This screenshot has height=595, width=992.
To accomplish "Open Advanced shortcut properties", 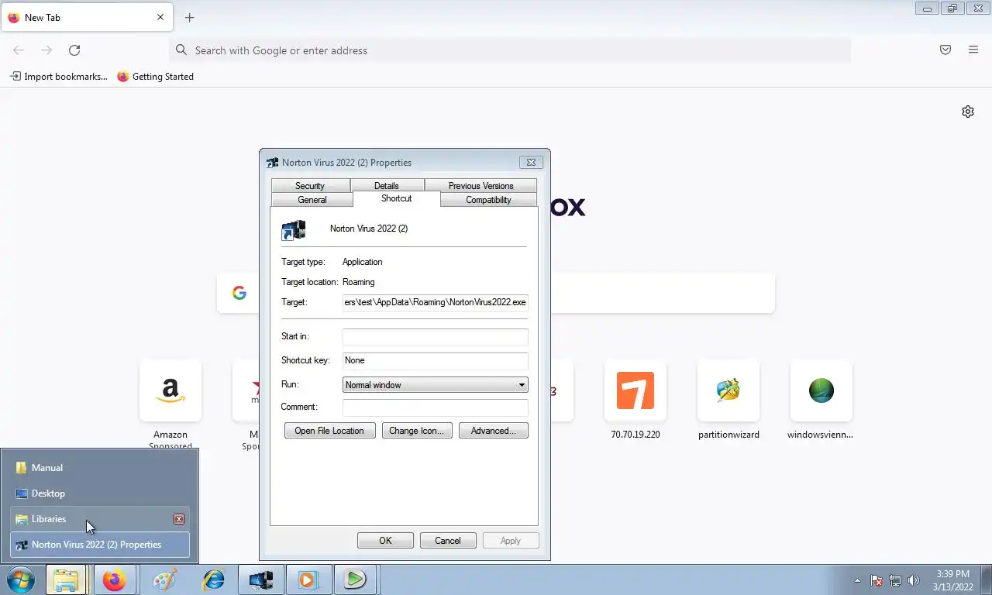I will (x=494, y=431).
